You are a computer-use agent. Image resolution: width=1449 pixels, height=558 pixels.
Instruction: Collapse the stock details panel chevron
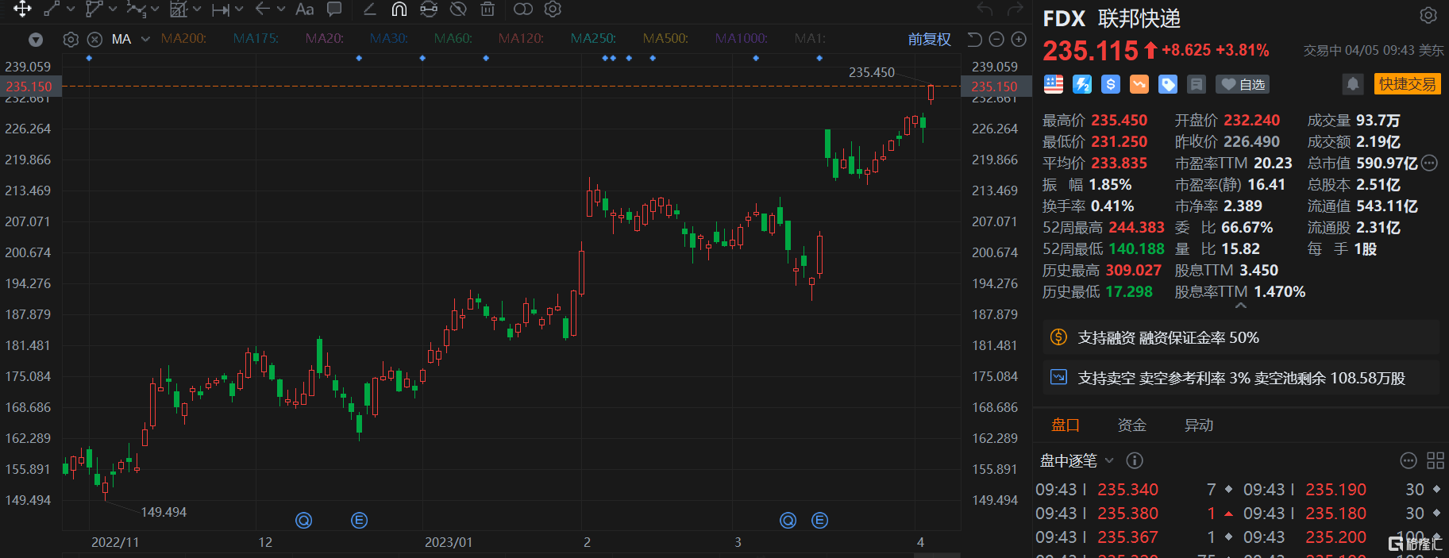click(1241, 306)
